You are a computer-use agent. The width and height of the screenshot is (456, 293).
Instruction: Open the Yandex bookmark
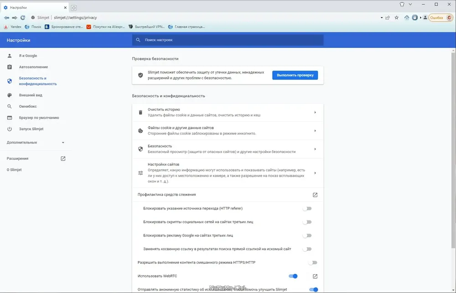(x=12, y=27)
